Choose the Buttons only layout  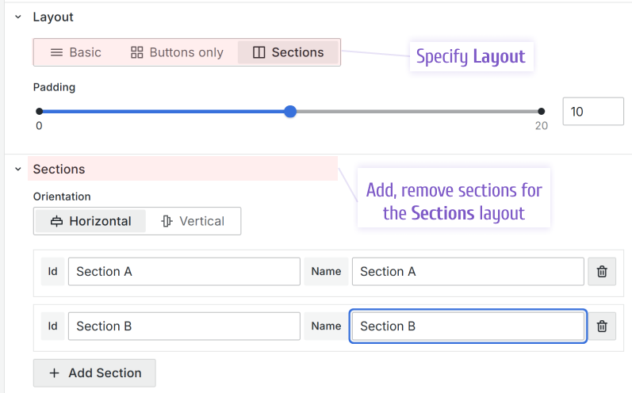tap(177, 52)
